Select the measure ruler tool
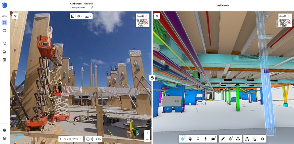The height and width of the screenshot is (144, 294). [x=223, y=139]
